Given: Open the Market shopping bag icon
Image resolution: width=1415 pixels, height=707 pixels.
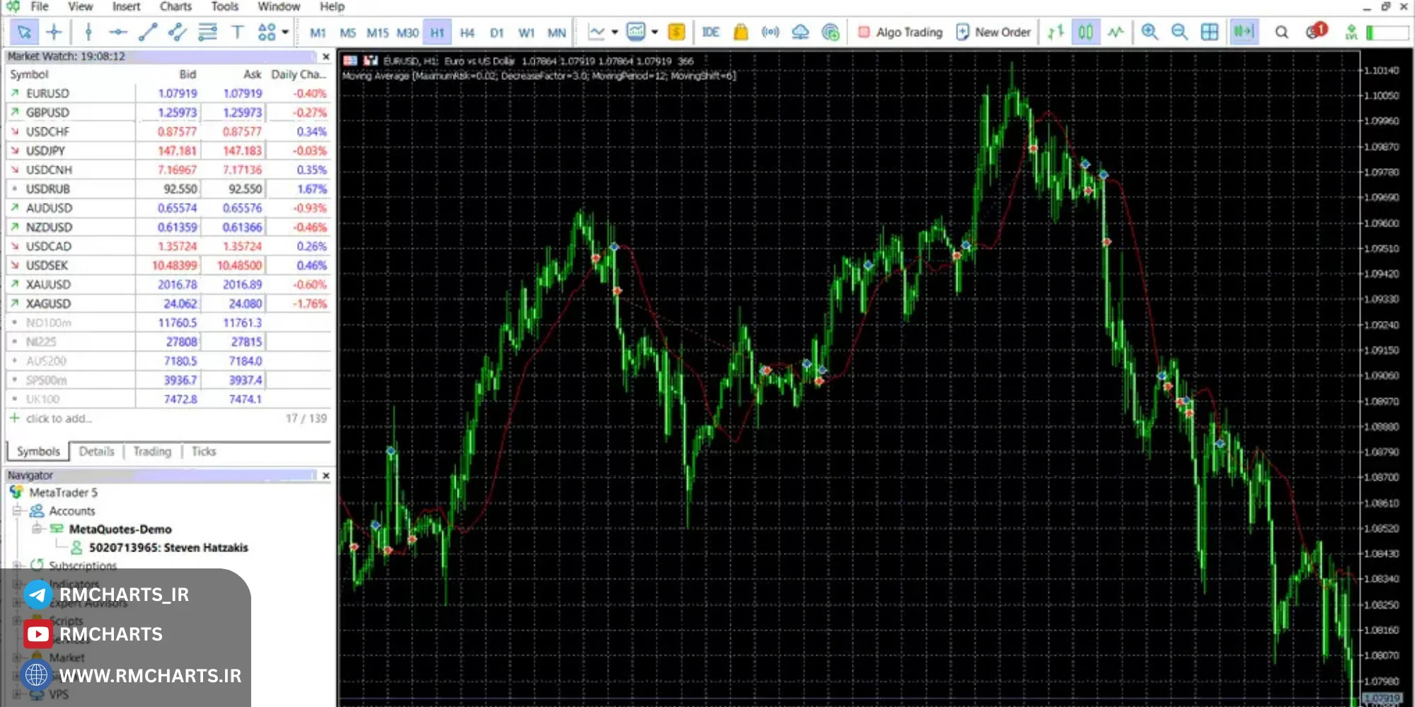Looking at the screenshot, I should (740, 32).
